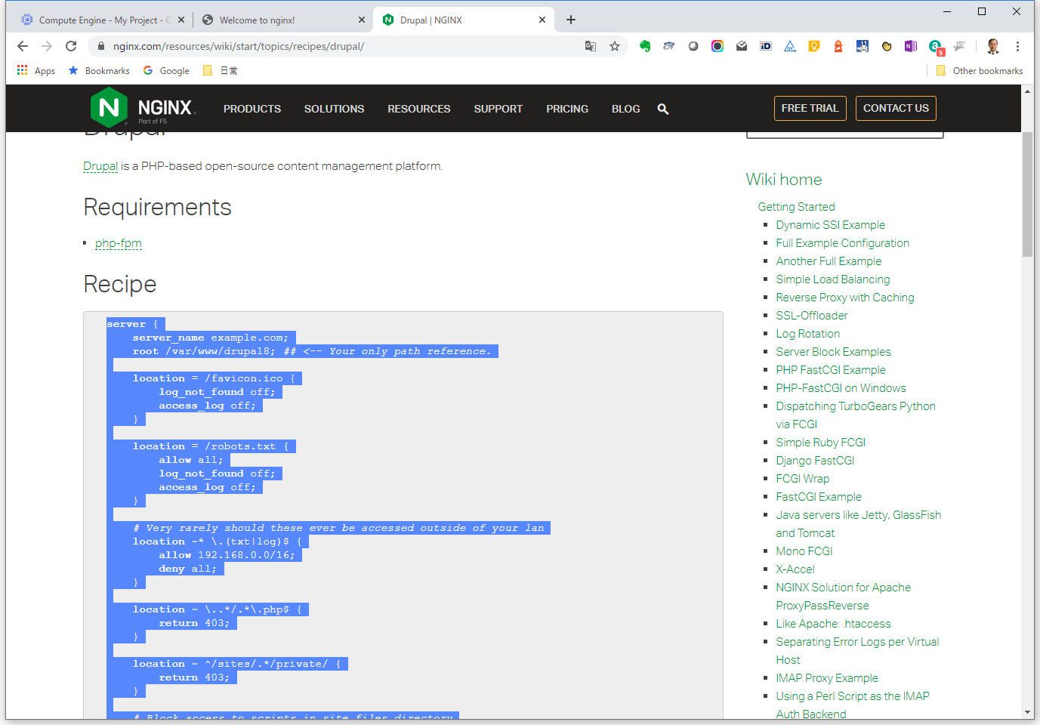Click the page vertical scrollbar thumb
The width and height of the screenshot is (1040, 725).
(1027, 194)
